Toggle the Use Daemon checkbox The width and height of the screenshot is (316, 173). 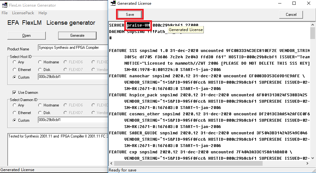[25, 93]
